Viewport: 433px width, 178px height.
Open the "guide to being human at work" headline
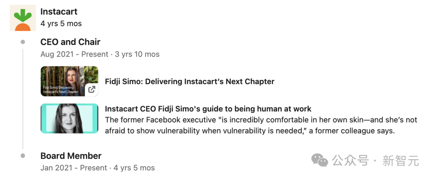coord(208,109)
